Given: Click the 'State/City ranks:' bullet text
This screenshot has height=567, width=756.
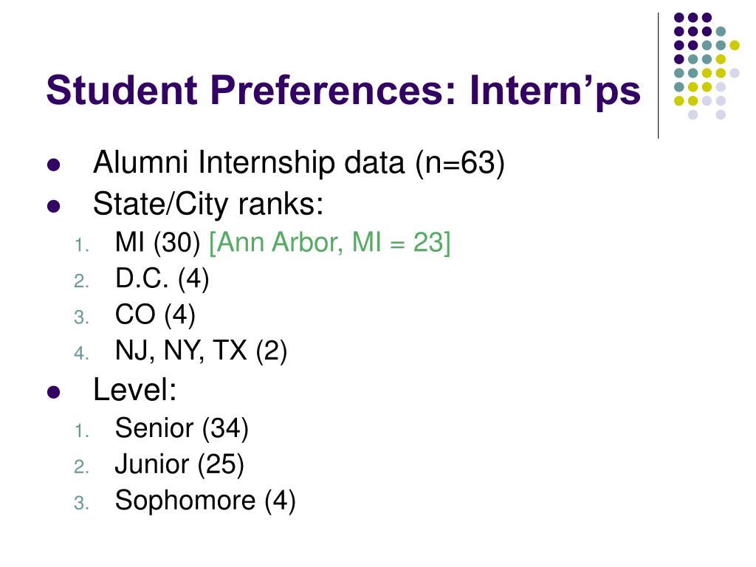Looking at the screenshot, I should (x=207, y=205).
